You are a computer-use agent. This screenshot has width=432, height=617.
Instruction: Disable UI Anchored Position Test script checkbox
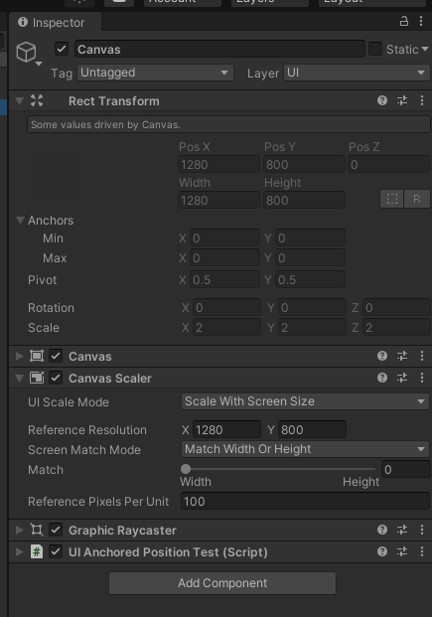56,551
